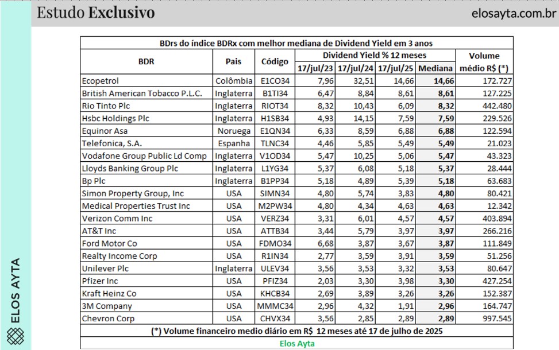Click the 403.894 volume for Verizon

click(x=498, y=218)
